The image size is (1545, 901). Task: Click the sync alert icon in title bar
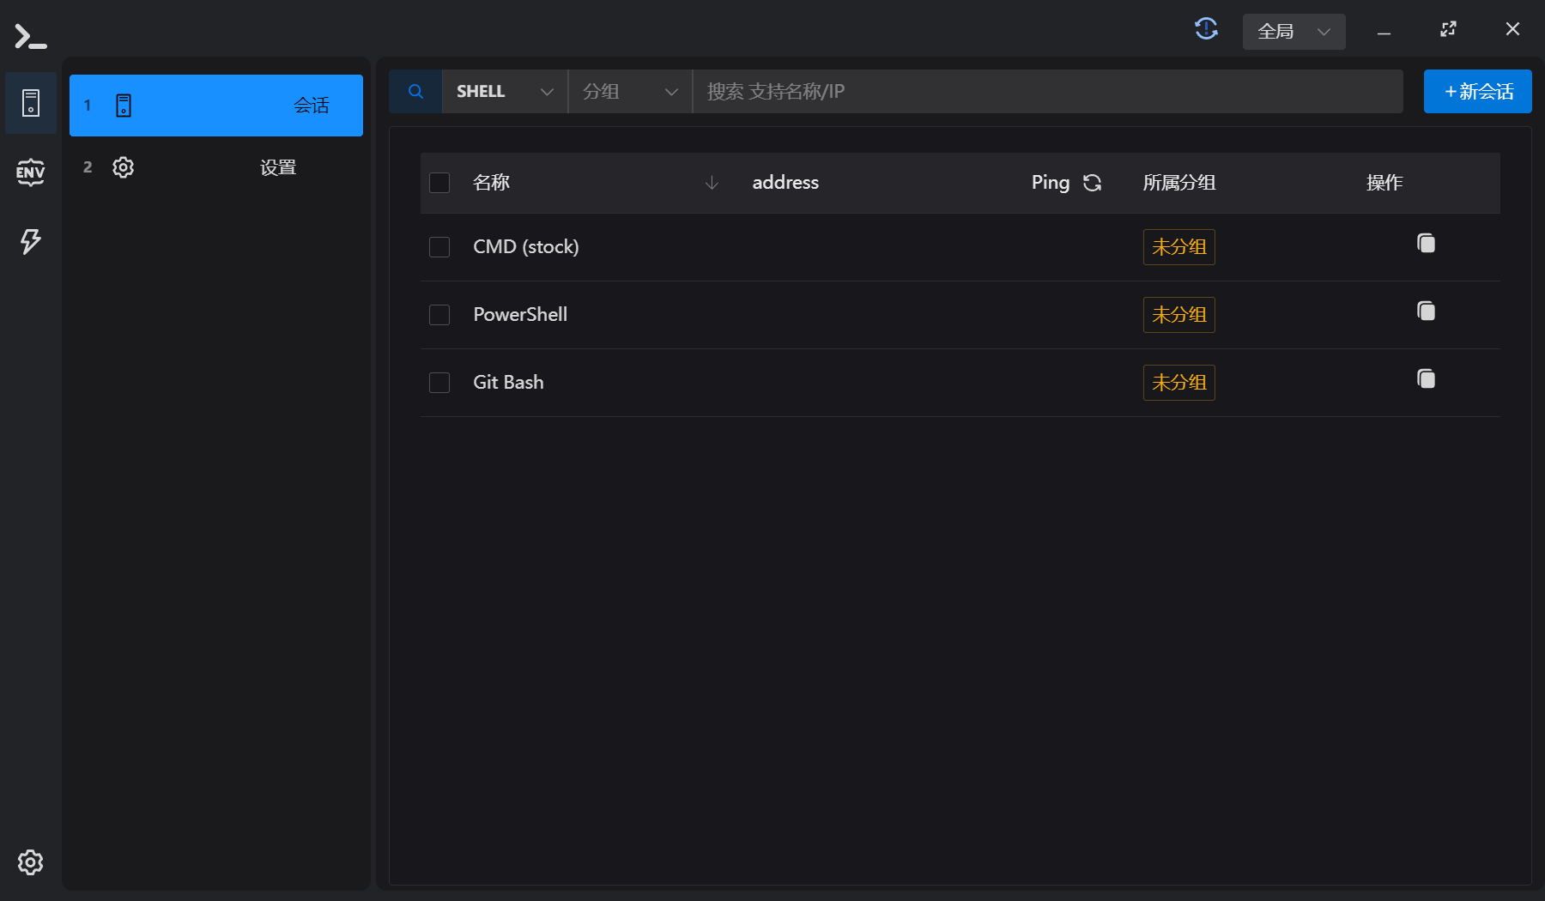click(x=1206, y=29)
